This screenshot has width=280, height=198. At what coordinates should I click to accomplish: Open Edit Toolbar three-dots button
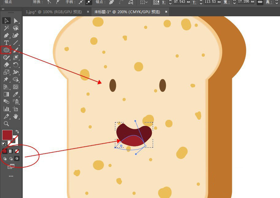[11, 176]
